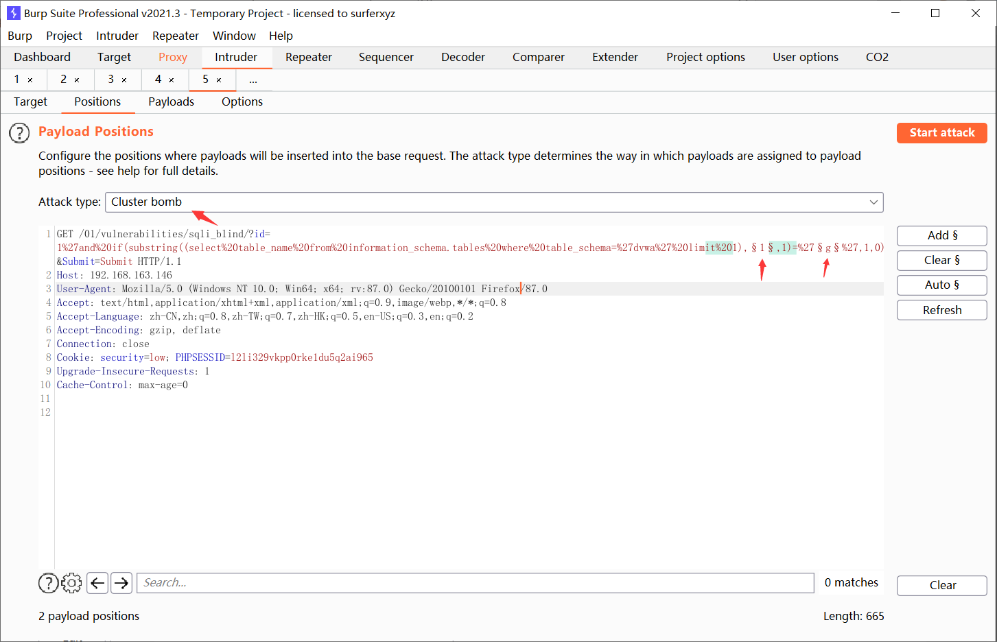
Task: Go to next search match arrow
Action: coord(121,583)
